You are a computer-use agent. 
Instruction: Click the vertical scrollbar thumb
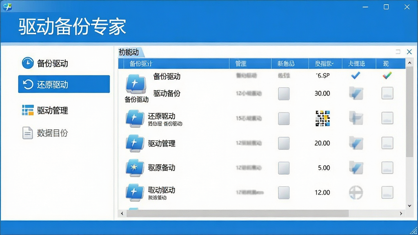coord(409,112)
